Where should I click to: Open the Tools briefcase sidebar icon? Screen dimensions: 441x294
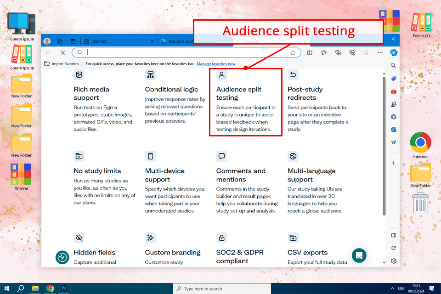(x=393, y=91)
